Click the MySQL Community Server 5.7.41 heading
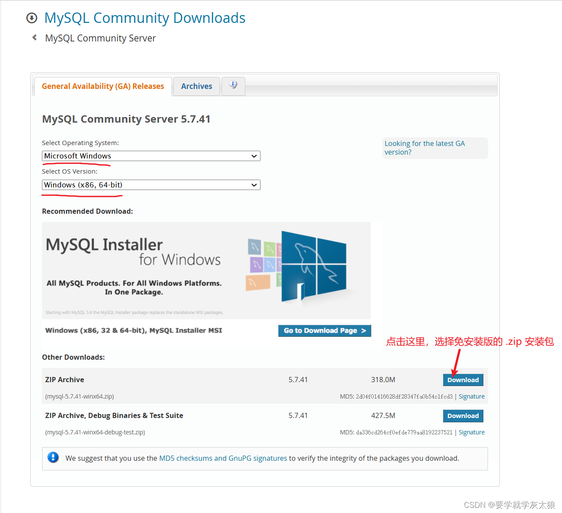Viewport: 562px width, 513px height. click(126, 119)
